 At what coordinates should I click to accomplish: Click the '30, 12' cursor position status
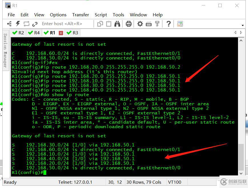pyautogui.click(x=115, y=182)
